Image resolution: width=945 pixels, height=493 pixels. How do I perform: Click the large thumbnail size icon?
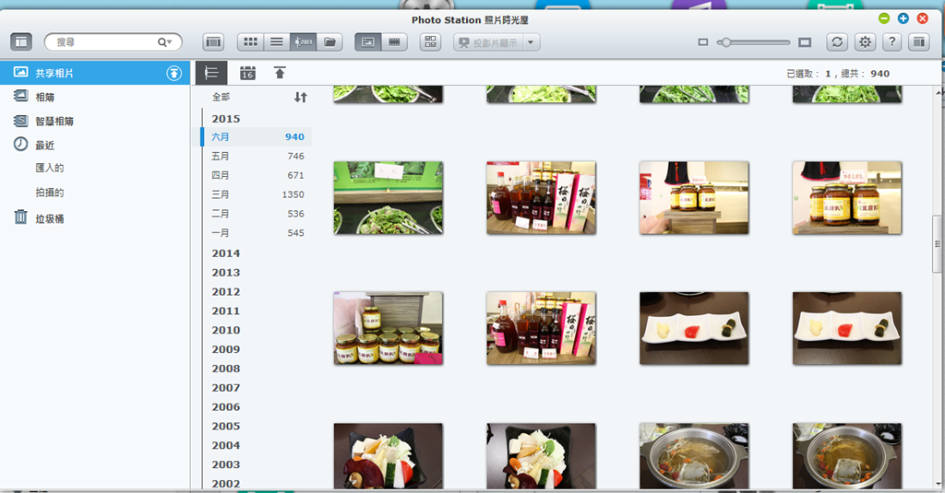pyautogui.click(x=805, y=42)
